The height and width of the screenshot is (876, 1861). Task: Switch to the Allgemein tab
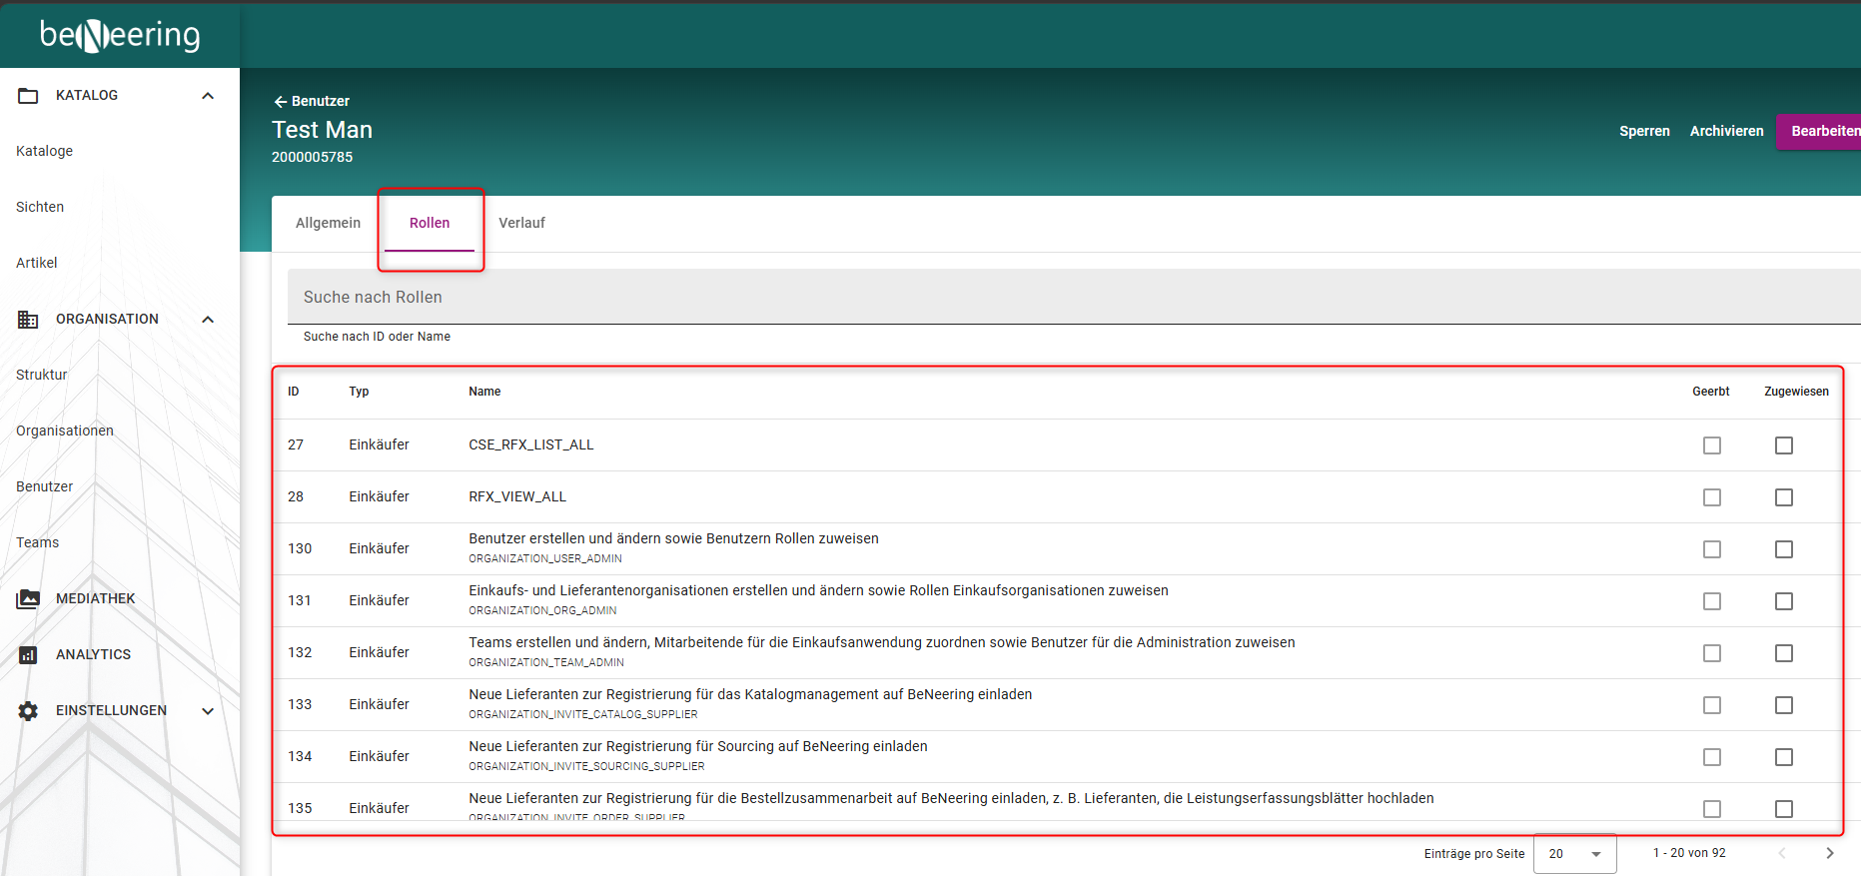(328, 223)
